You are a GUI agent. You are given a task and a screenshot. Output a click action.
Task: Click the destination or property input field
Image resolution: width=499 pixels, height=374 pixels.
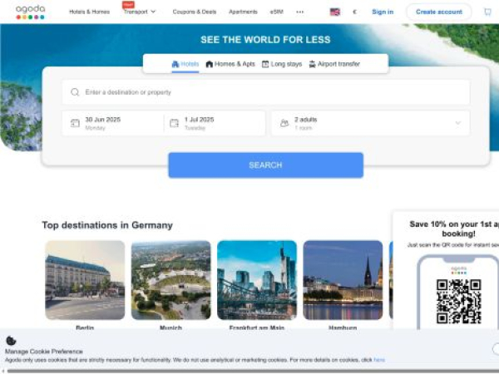click(266, 92)
